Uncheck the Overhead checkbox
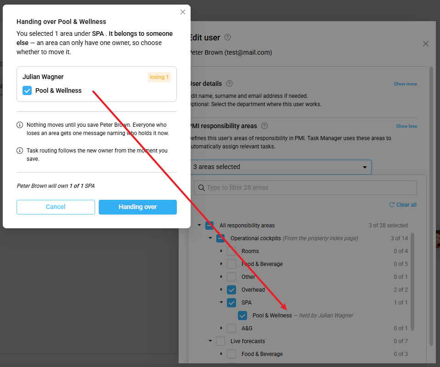The image size is (440, 367). pos(231,290)
